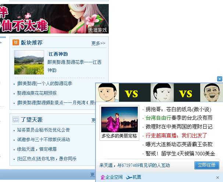Click the pink 企 icon for 企业空间
223x182 pixels.
coord(102,177)
